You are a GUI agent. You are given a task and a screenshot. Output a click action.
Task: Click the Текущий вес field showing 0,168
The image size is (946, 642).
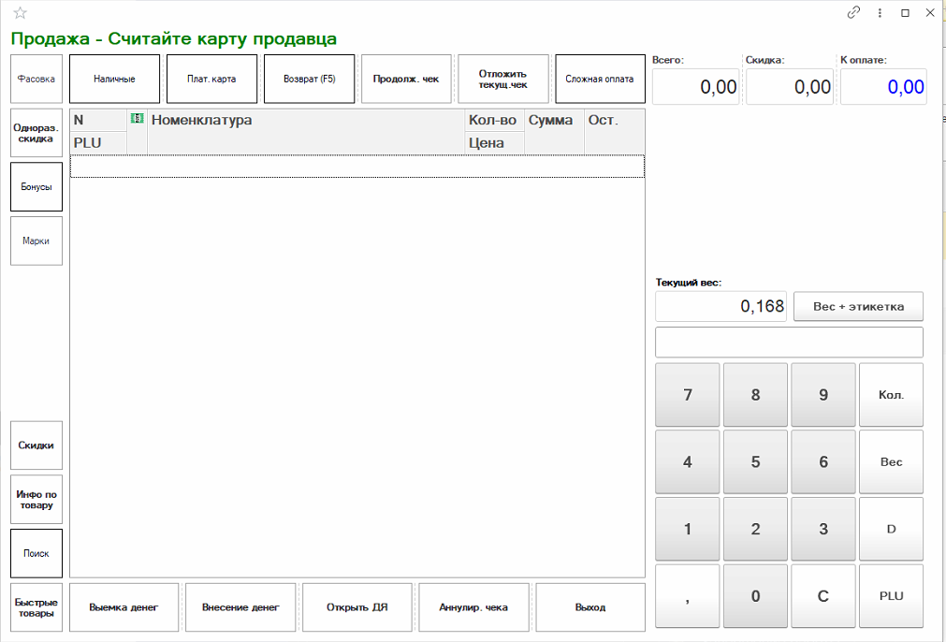point(721,307)
